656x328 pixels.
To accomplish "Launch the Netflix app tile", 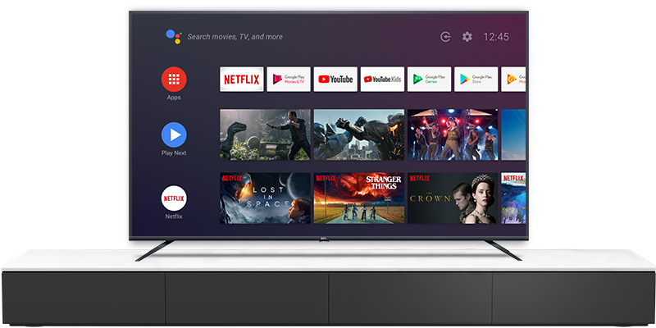I will (242, 79).
